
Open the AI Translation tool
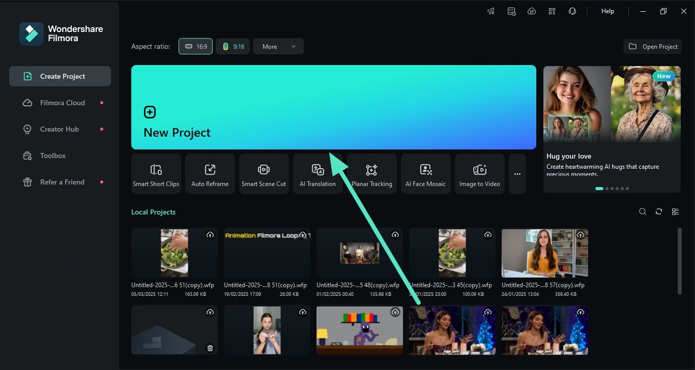318,174
